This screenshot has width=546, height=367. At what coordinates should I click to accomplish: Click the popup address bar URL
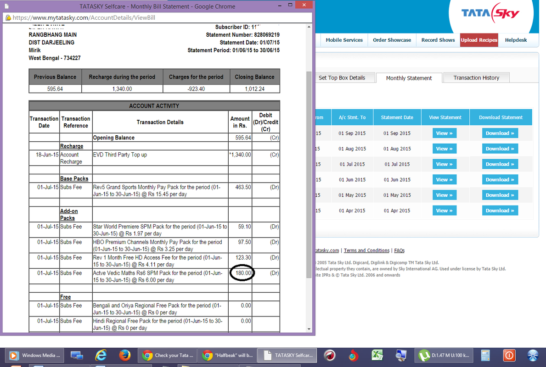[x=84, y=17]
